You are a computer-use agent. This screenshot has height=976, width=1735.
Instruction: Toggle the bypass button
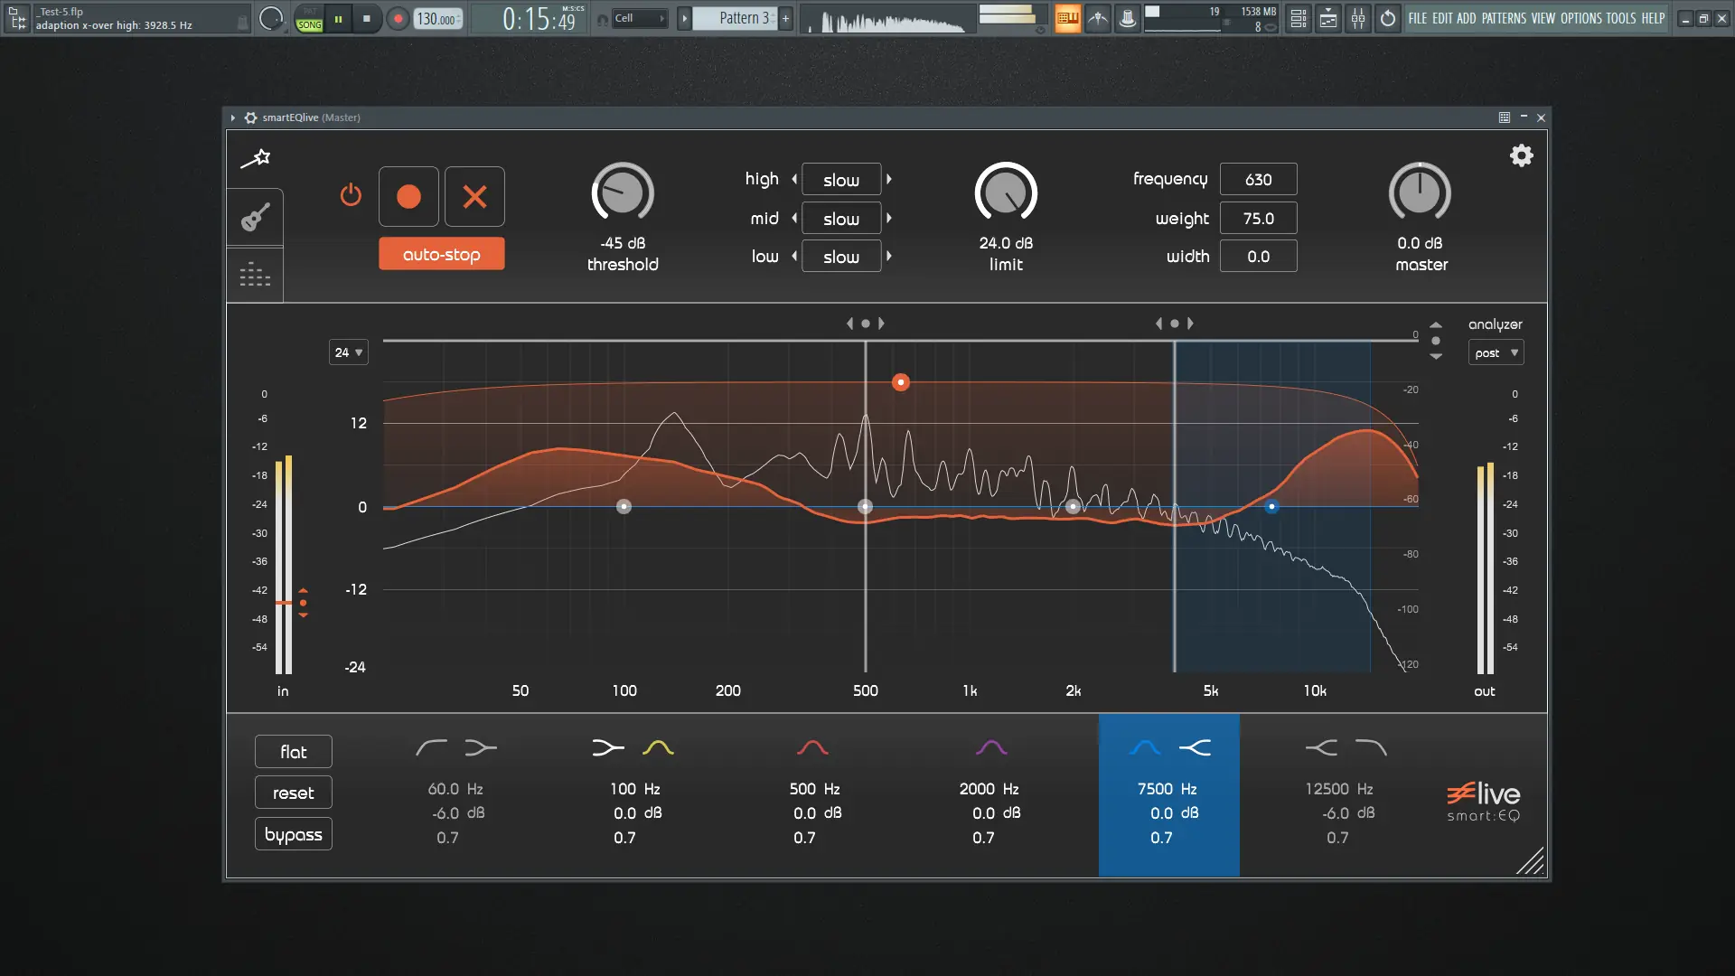click(x=294, y=834)
